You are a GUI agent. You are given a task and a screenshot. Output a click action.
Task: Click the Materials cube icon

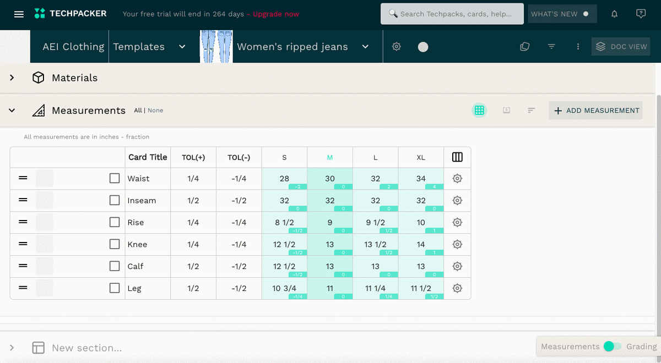coord(38,78)
